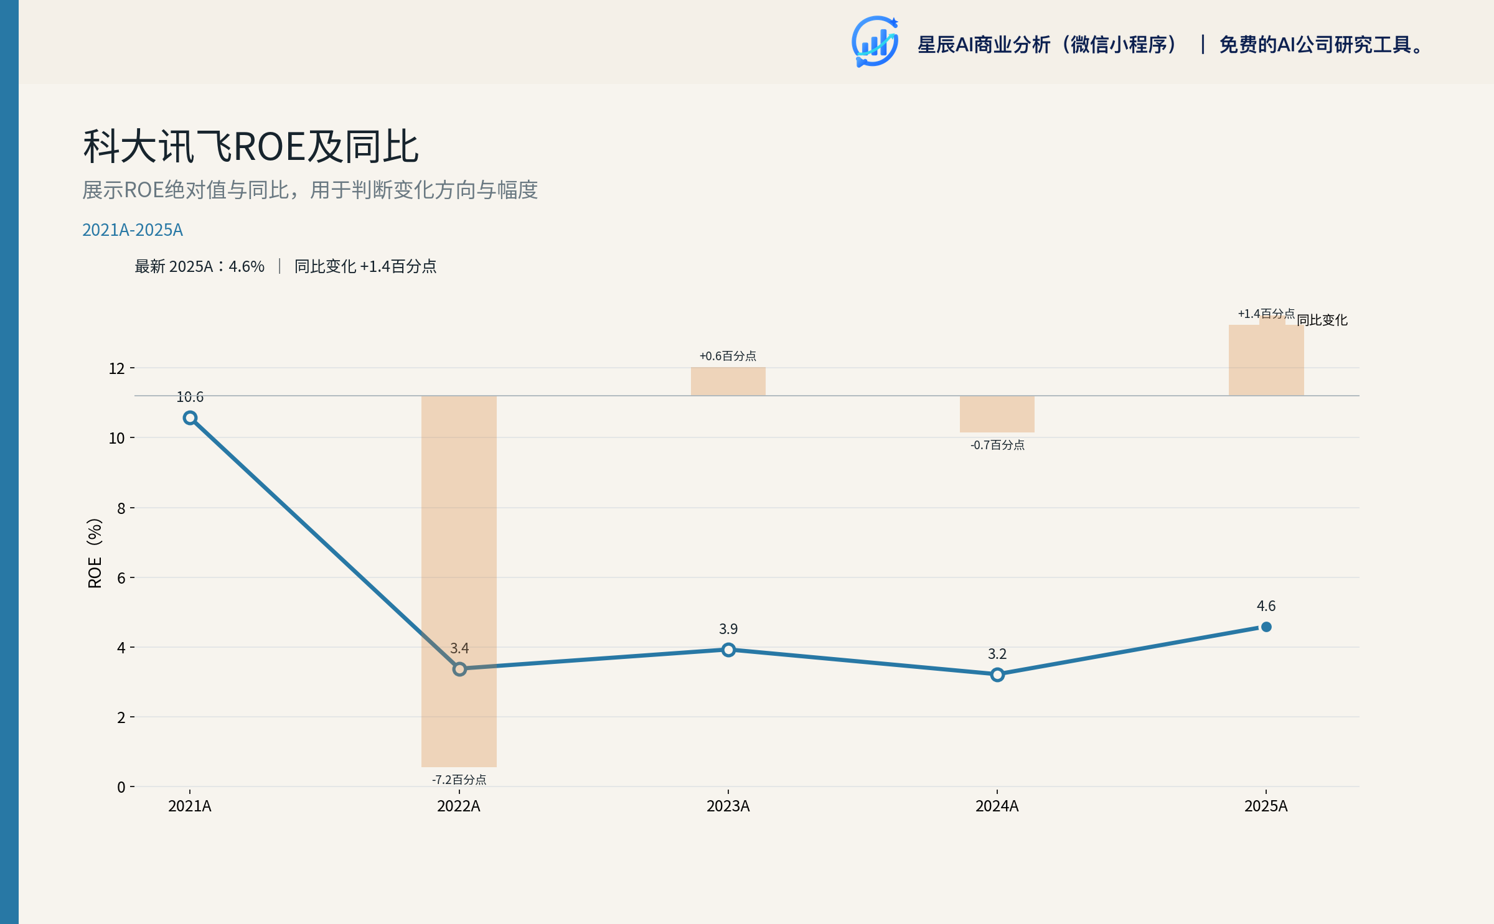This screenshot has height=924, width=1494.
Task: Click the +1.4百分点 bar label
Action: [1266, 314]
